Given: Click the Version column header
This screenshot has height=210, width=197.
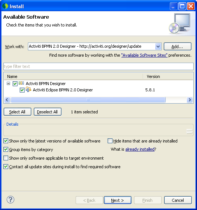Looking at the screenshot, I should (x=168, y=76).
